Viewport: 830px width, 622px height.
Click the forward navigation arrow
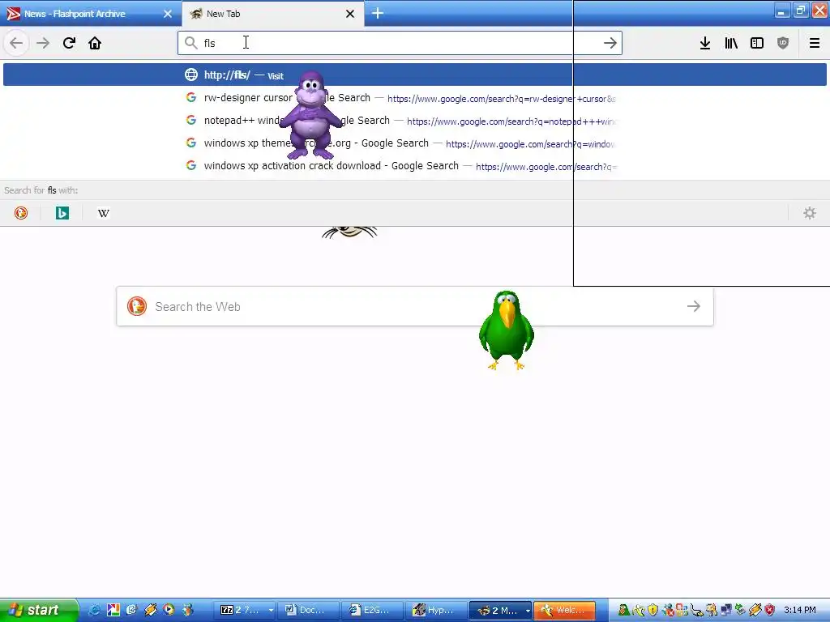(43, 43)
